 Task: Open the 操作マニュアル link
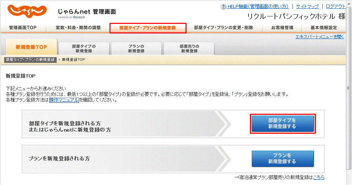[64, 100]
